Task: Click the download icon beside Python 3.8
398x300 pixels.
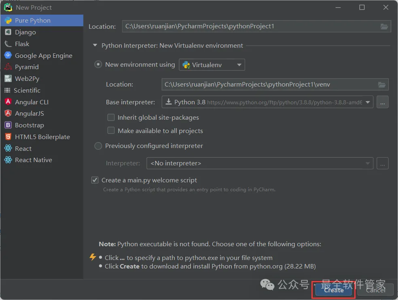Action: click(x=169, y=102)
